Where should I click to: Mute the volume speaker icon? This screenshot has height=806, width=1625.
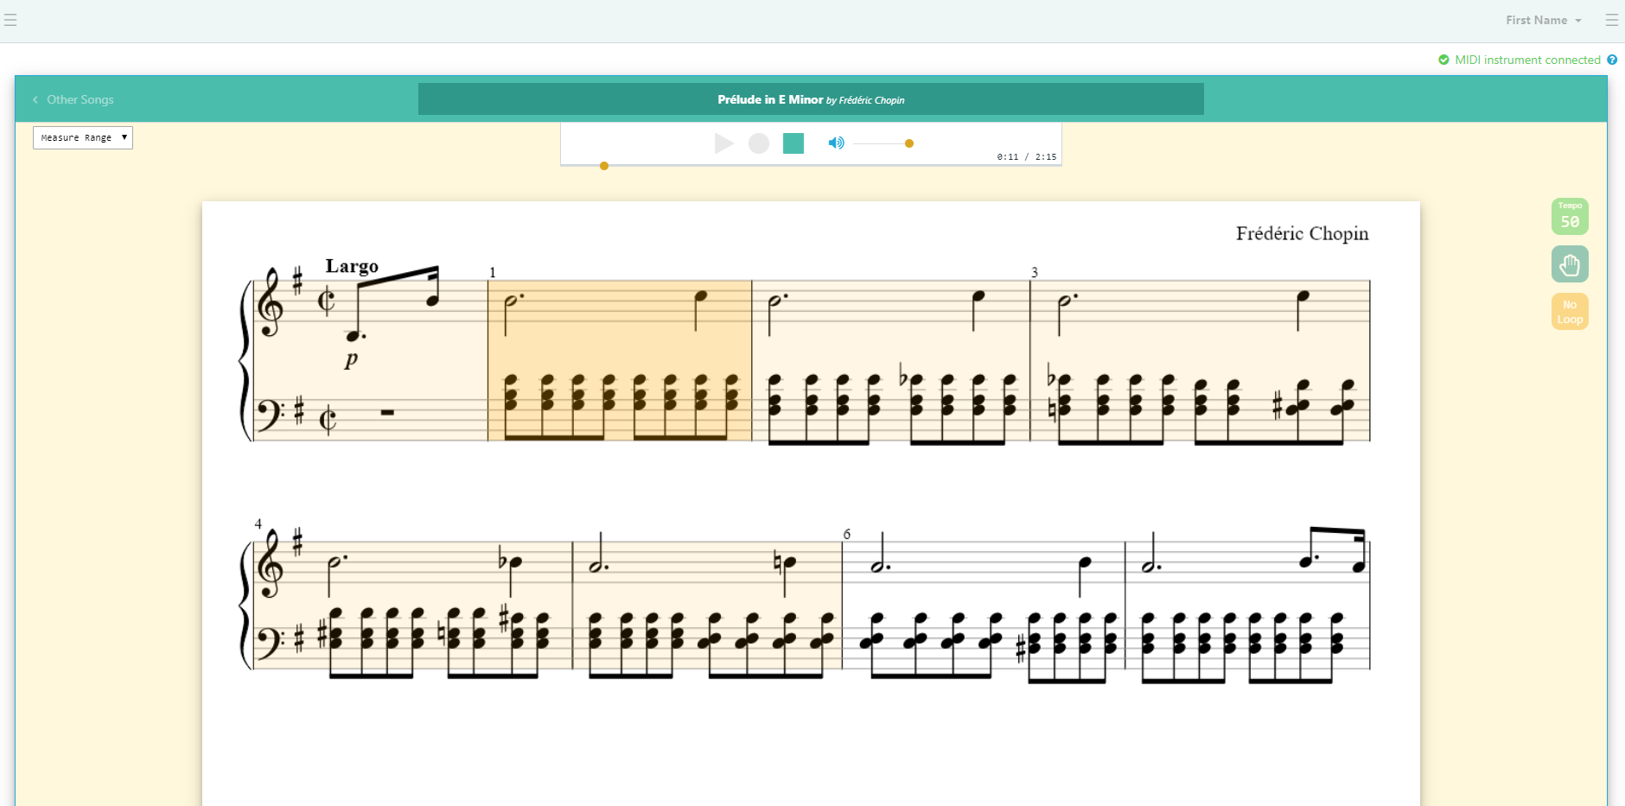tap(836, 143)
